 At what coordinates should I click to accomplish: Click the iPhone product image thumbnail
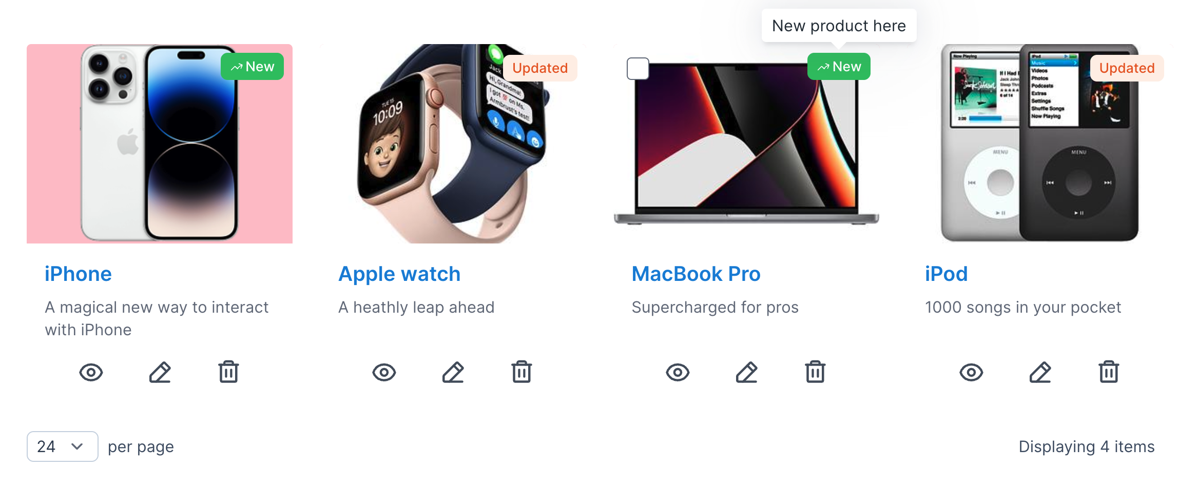[x=160, y=144]
